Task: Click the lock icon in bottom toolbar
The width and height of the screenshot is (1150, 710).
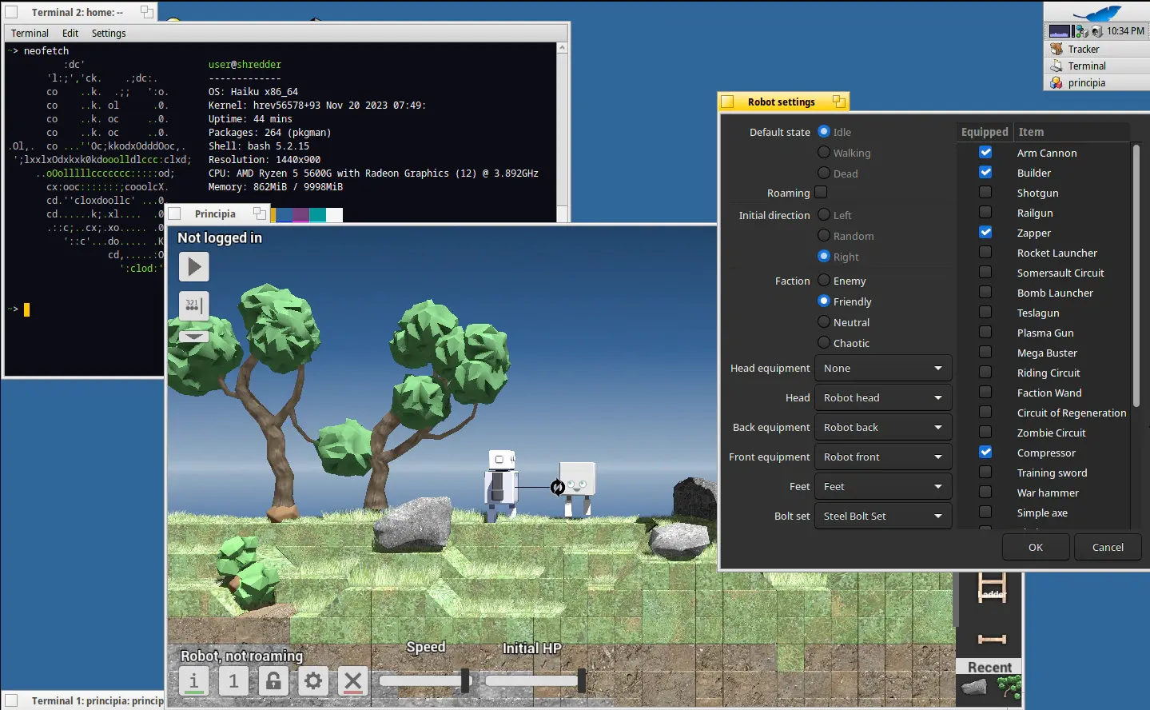Action: (273, 681)
